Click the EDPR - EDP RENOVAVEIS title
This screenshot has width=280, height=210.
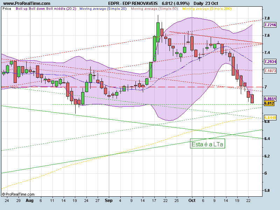pyautogui.click(x=133, y=3)
